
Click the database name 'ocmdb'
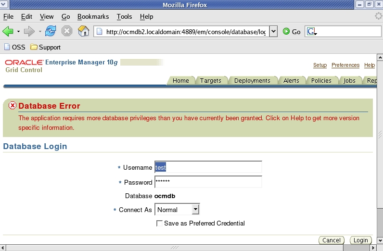165,196
